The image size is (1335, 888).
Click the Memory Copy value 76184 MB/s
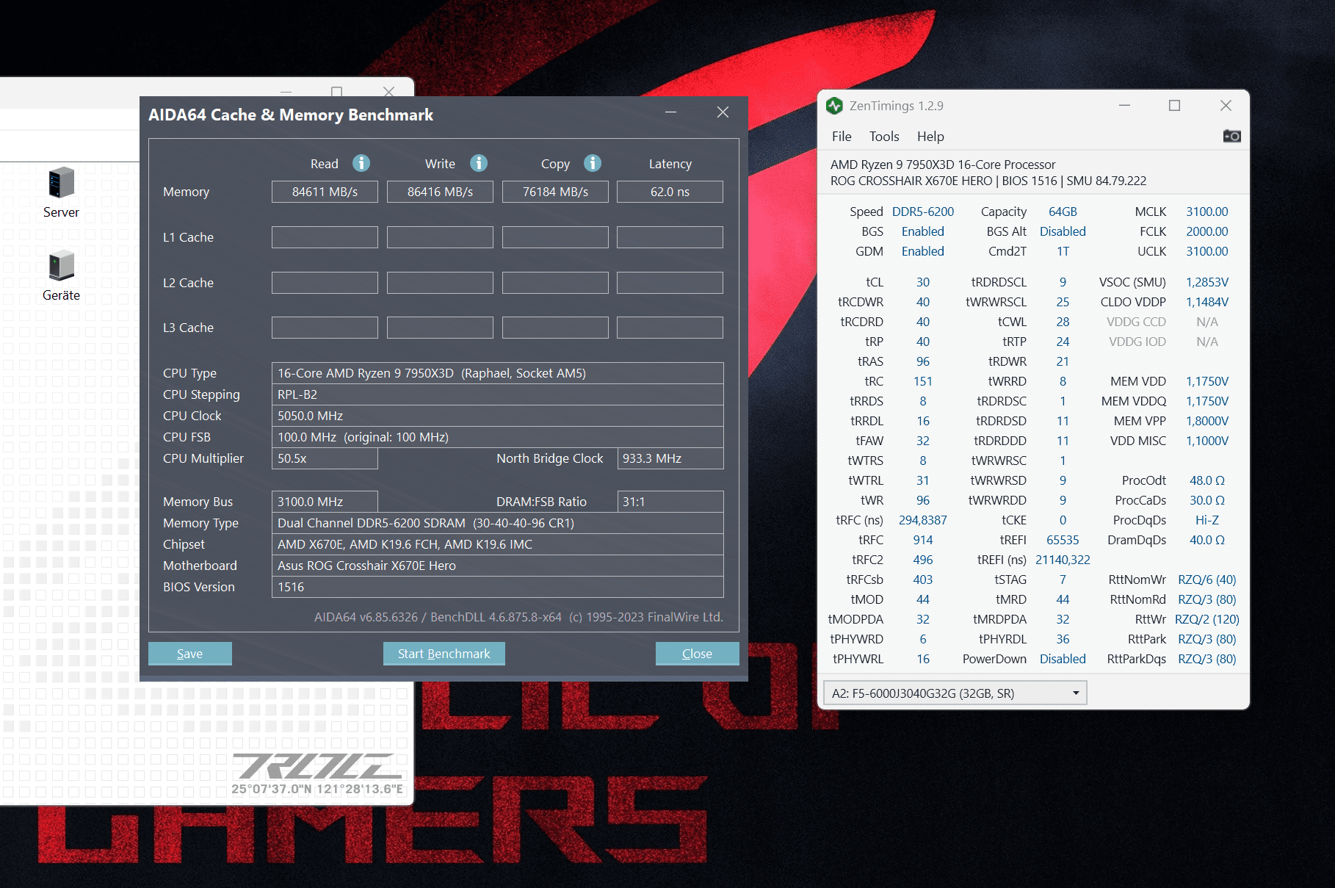click(555, 192)
